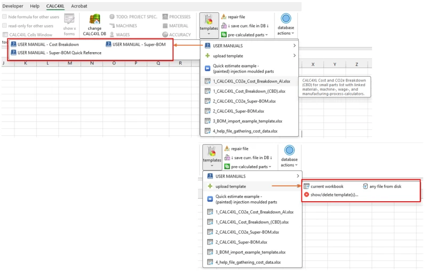Viewport: 427px width, 271px height.
Task: Select the MACHINES database button
Action: 123,26
